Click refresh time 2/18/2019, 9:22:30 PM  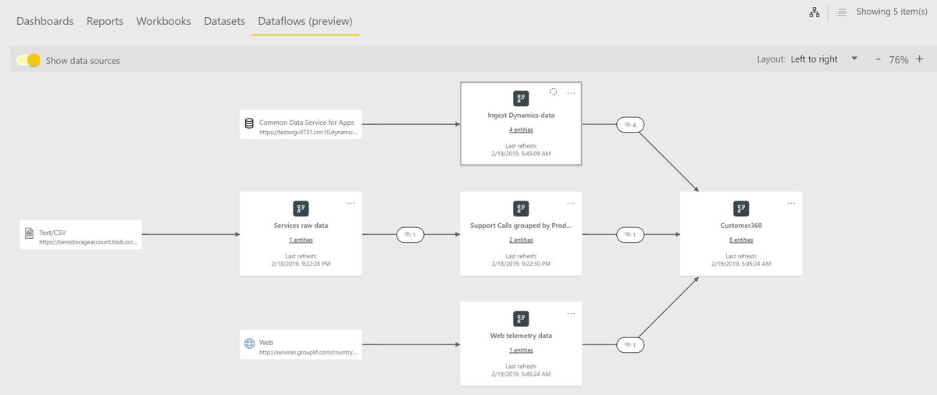coord(521,264)
